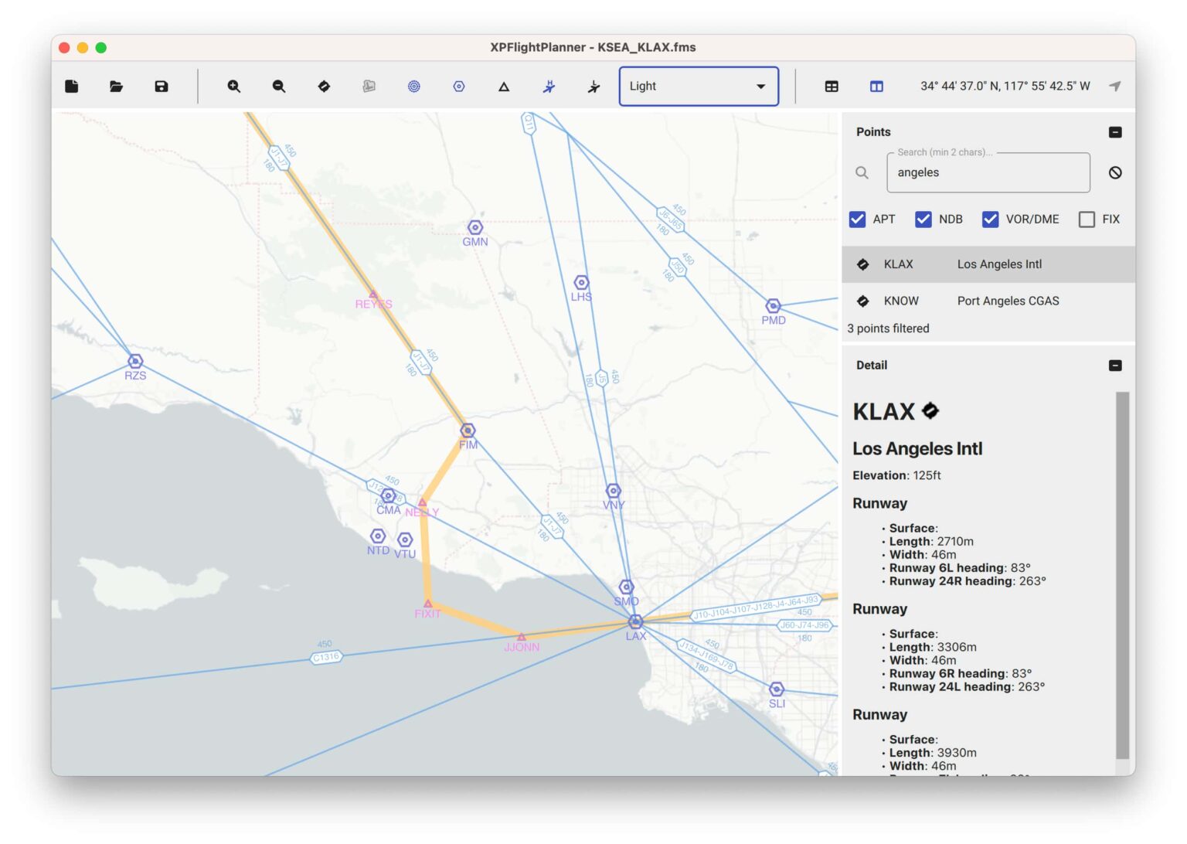
Task: Select the zoom in tool
Action: tap(233, 86)
